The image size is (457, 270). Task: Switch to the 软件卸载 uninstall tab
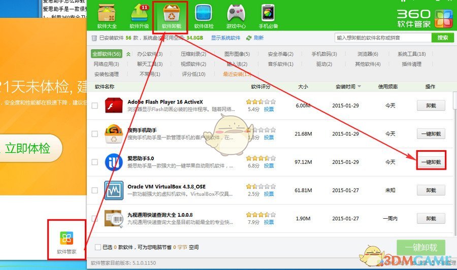pyautogui.click(x=172, y=16)
